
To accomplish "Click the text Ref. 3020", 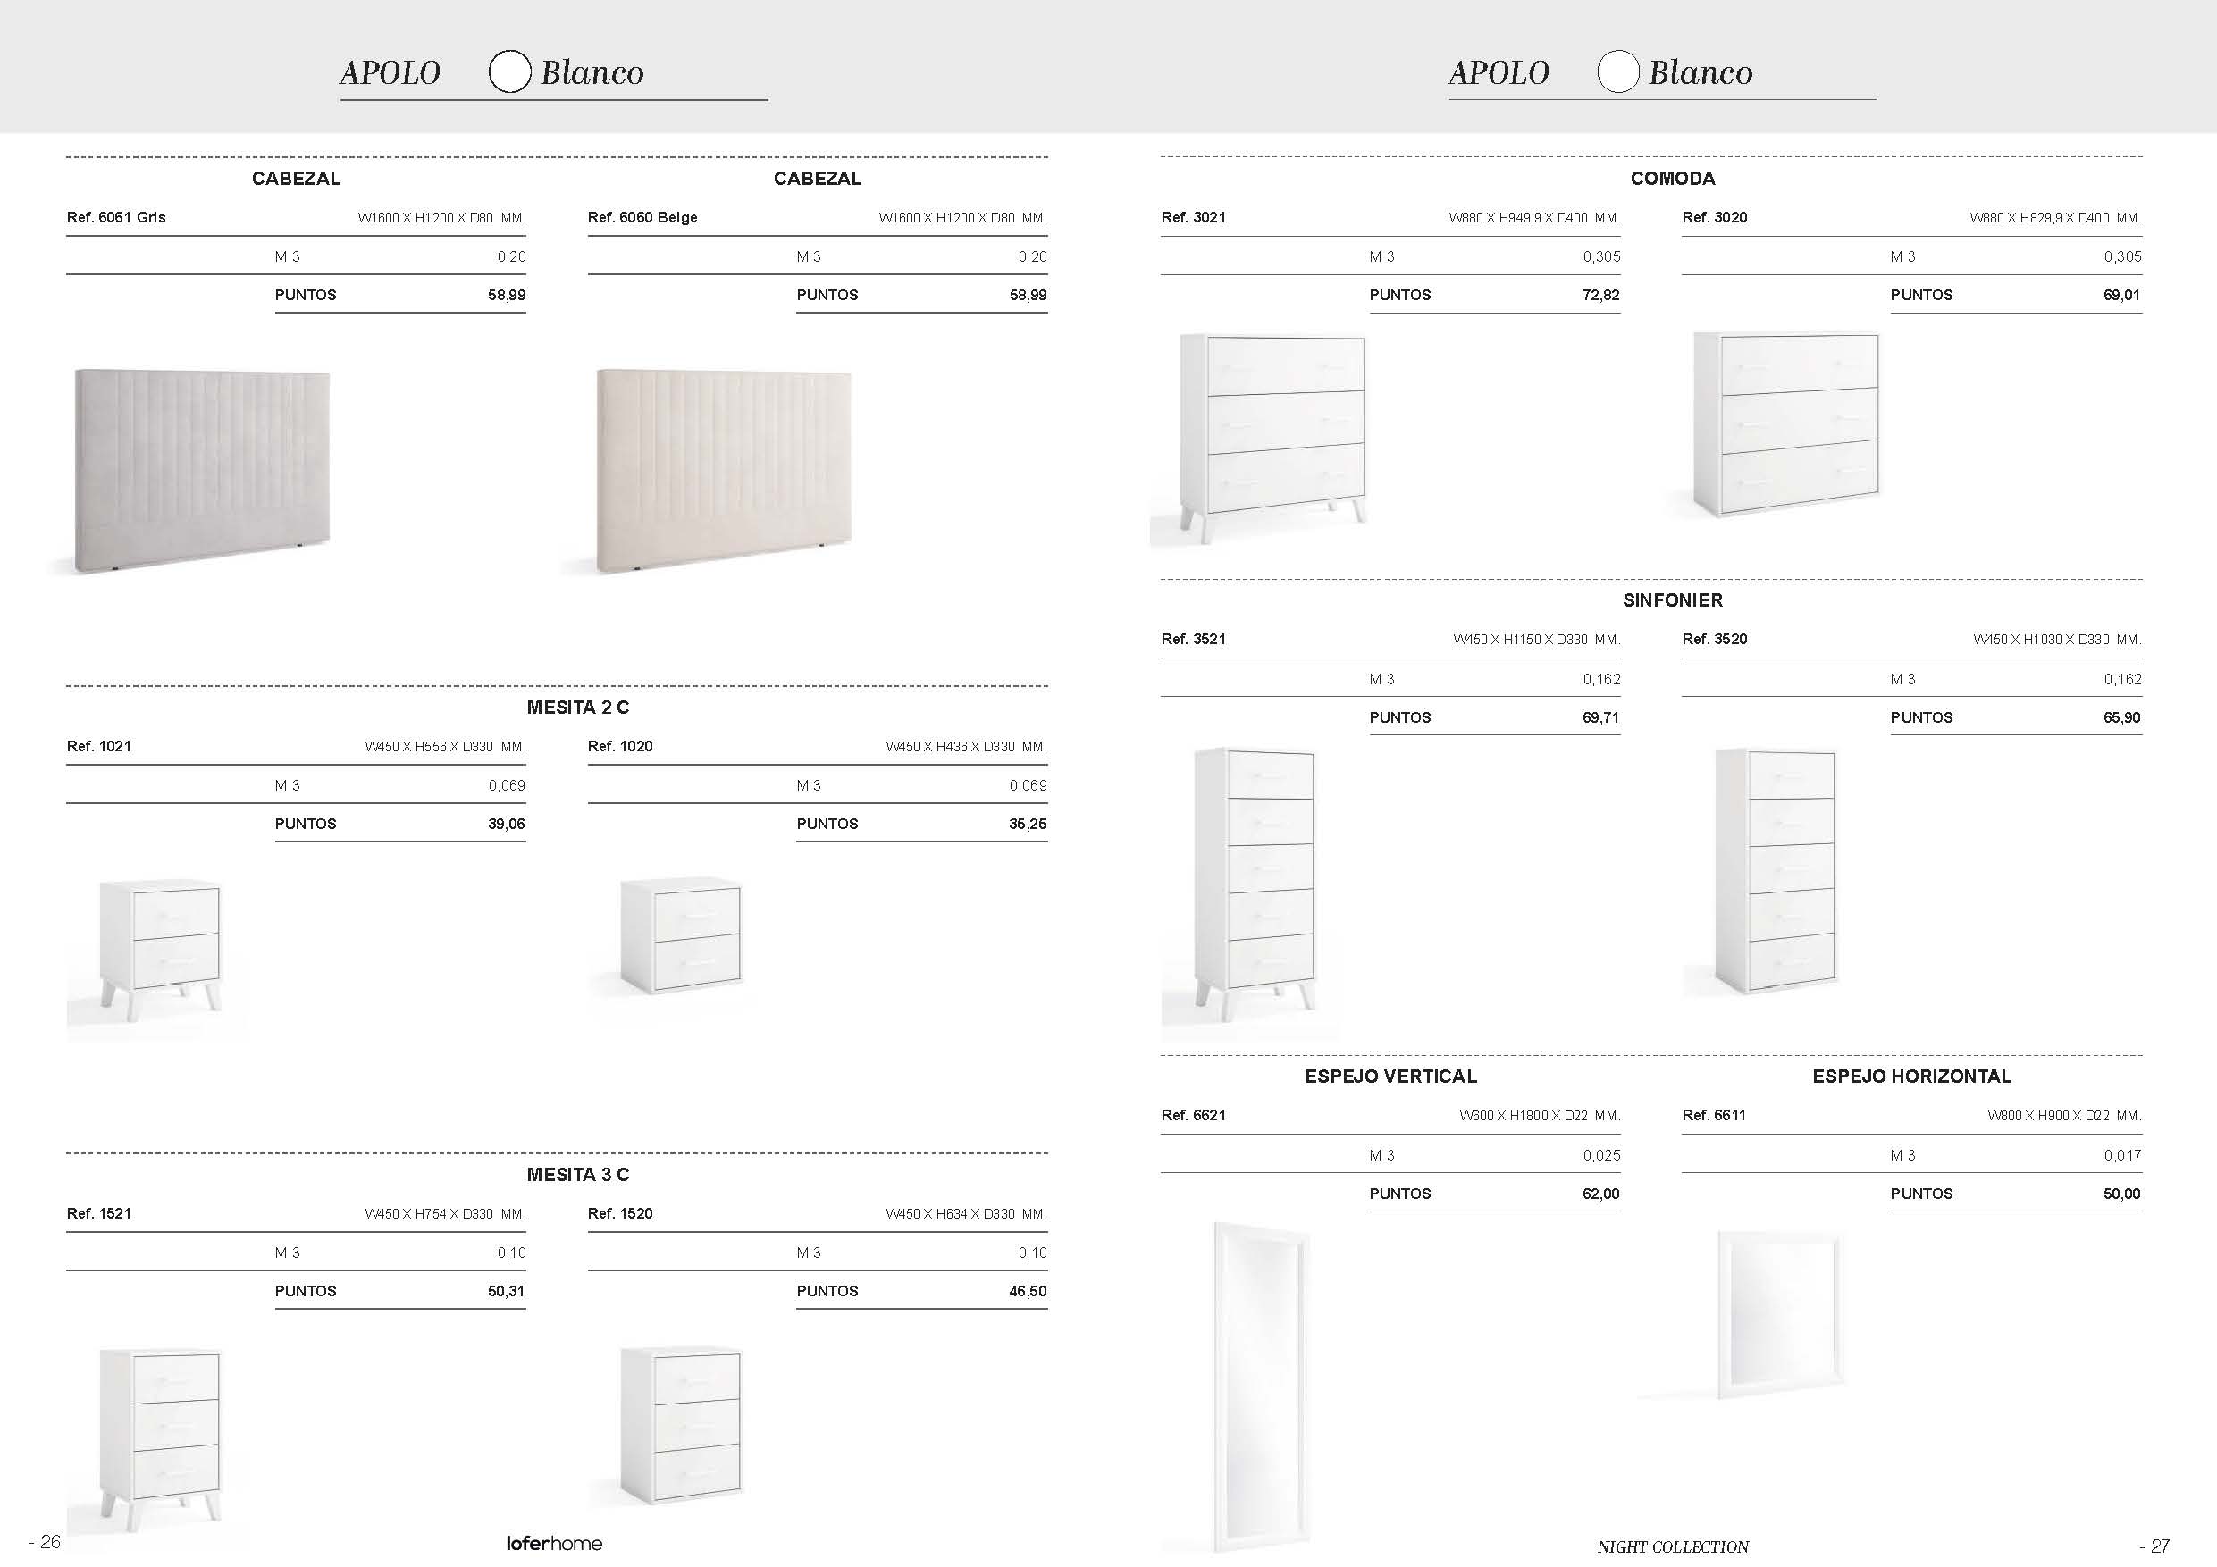I will [1714, 217].
